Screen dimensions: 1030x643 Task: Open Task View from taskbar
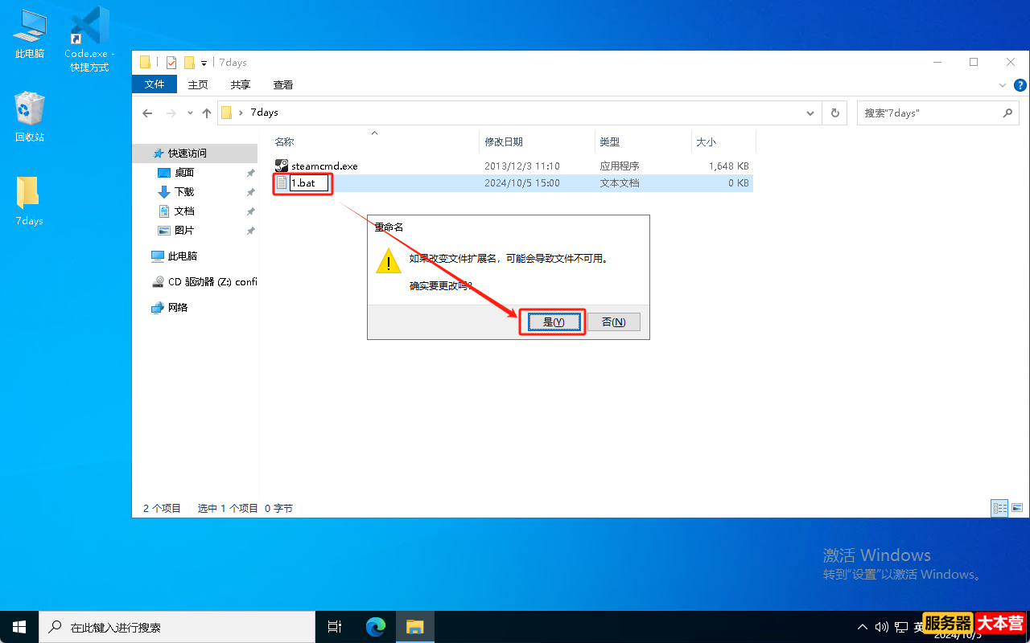pos(335,627)
